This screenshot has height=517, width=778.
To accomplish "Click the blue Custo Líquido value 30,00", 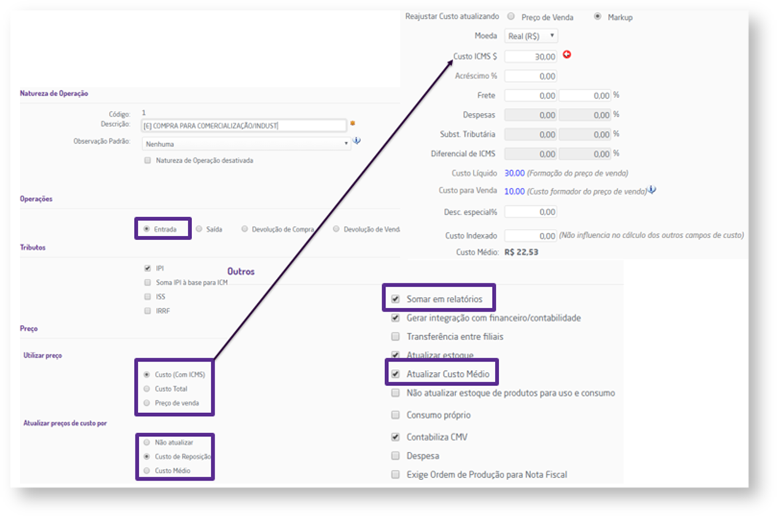I will pyautogui.click(x=515, y=173).
